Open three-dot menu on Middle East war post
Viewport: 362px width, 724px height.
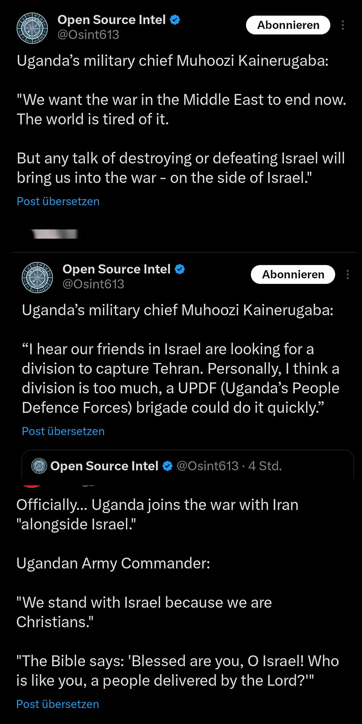pyautogui.click(x=343, y=25)
